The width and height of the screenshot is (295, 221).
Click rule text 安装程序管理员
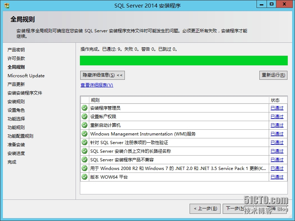(x=105, y=108)
